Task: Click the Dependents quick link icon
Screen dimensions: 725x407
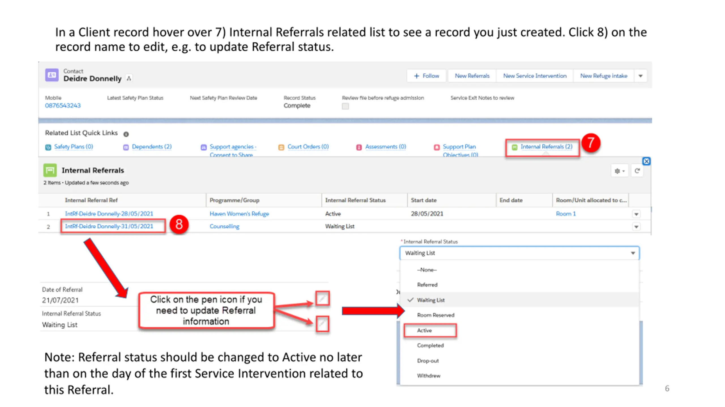Action: click(x=126, y=147)
